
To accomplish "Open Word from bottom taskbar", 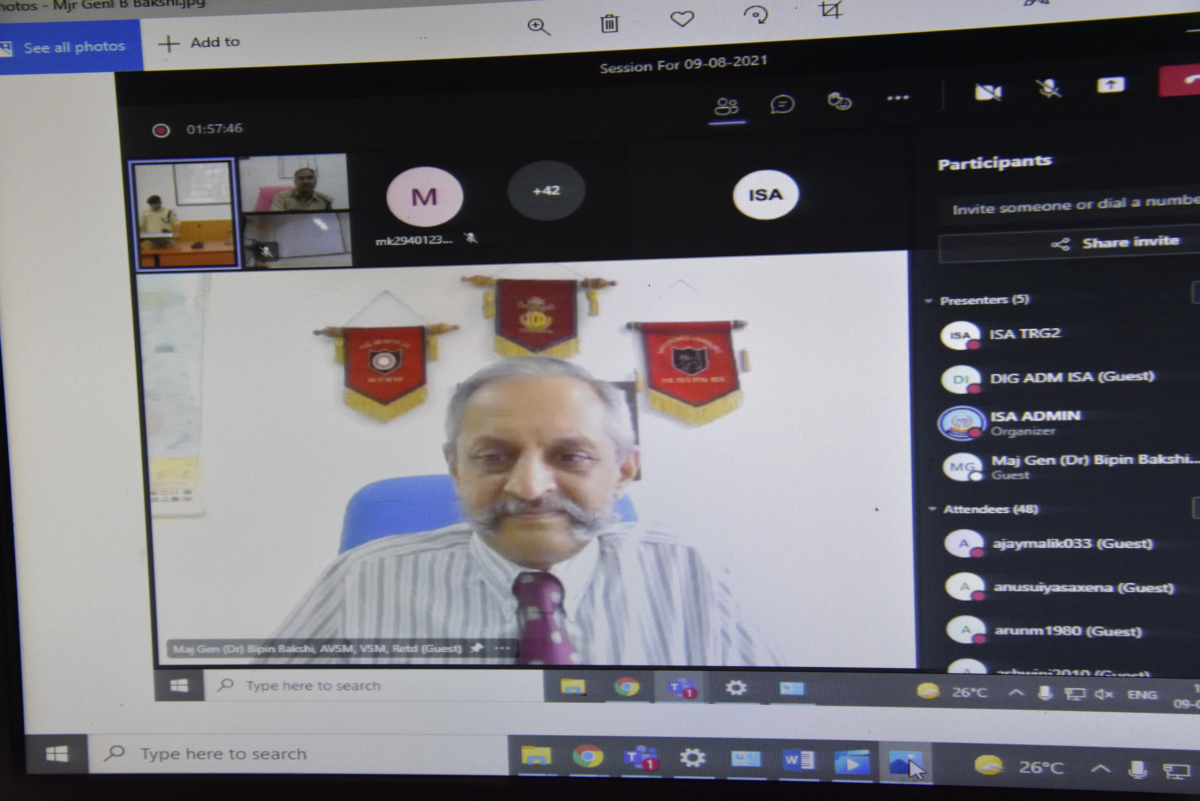I will point(799,761).
